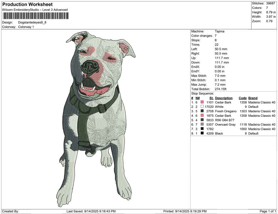Click the Cedar Bark 1101 color swatch
The width and height of the screenshot is (278, 214).
(202, 102)
